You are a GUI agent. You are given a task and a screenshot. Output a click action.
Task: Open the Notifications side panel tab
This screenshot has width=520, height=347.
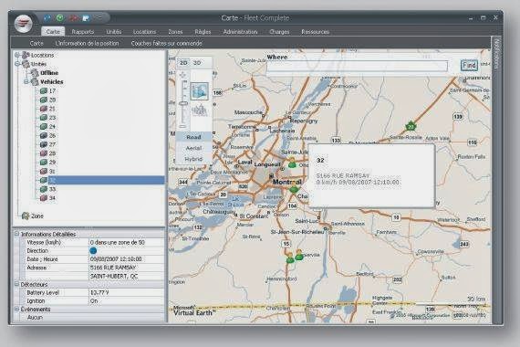(496, 53)
